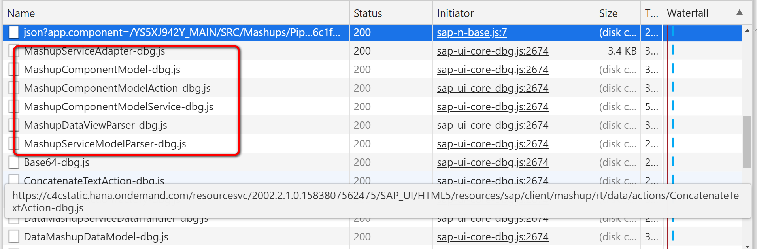Click the scrollbar down arrow
This screenshot has height=249, width=757.
747,246
